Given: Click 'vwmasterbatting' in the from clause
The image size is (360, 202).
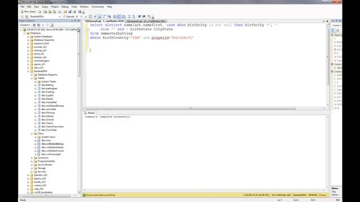Looking at the screenshot, I should coord(116,34).
